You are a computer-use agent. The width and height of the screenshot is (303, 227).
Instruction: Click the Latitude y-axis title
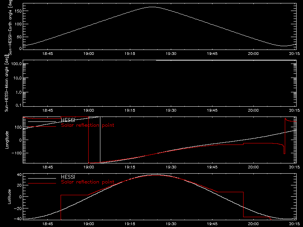(x=9, y=197)
